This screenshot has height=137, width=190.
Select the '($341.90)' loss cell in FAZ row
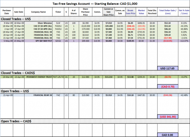(168, 95)
